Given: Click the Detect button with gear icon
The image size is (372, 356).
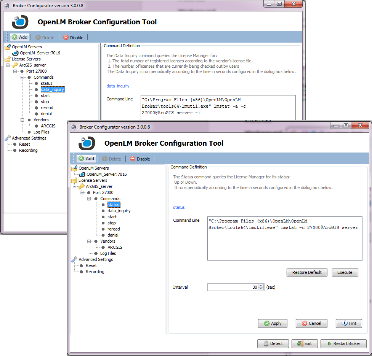Looking at the screenshot, I should [x=273, y=343].
